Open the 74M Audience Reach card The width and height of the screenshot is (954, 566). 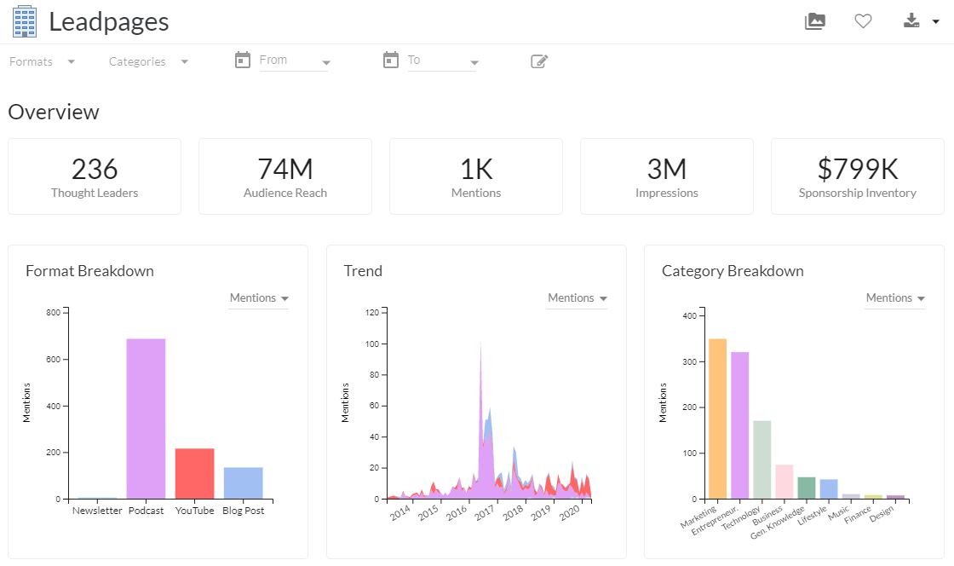click(x=285, y=176)
